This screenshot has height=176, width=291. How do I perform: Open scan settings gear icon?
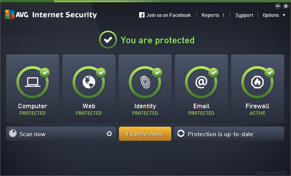109,134
